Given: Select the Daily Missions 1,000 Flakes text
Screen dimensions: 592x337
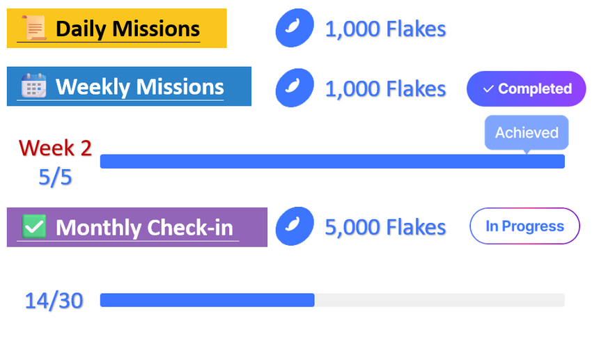Looking at the screenshot, I should coord(385,29).
